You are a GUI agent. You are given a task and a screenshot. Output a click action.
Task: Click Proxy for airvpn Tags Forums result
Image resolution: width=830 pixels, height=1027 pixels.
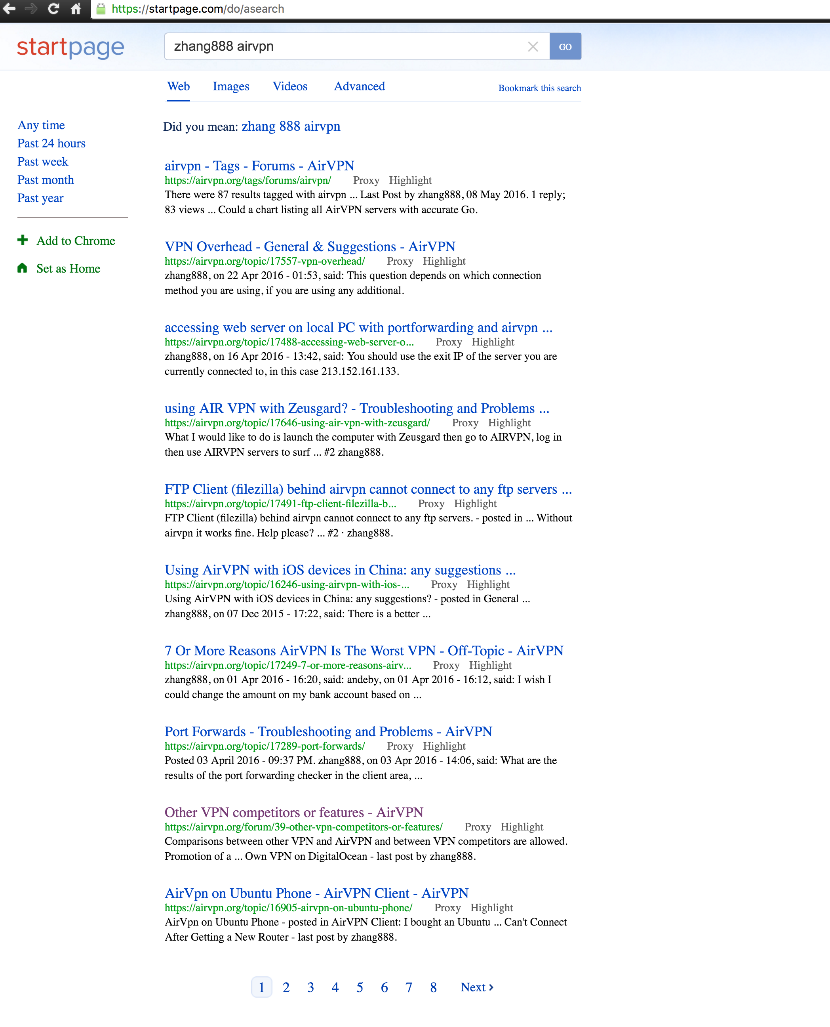point(366,180)
